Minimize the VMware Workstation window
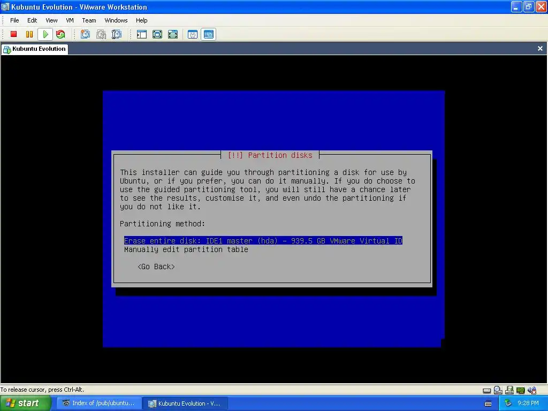The image size is (548, 411). 516,6
